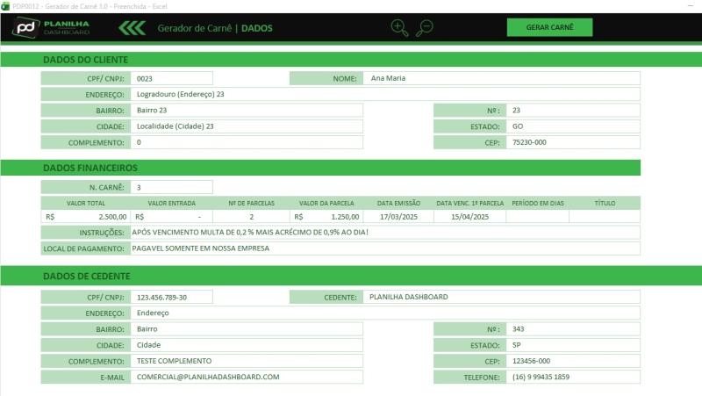Click the VALOR TOTAL cell R$ 2.500,00
Image resolution: width=702 pixels, height=396 pixels.
point(86,216)
